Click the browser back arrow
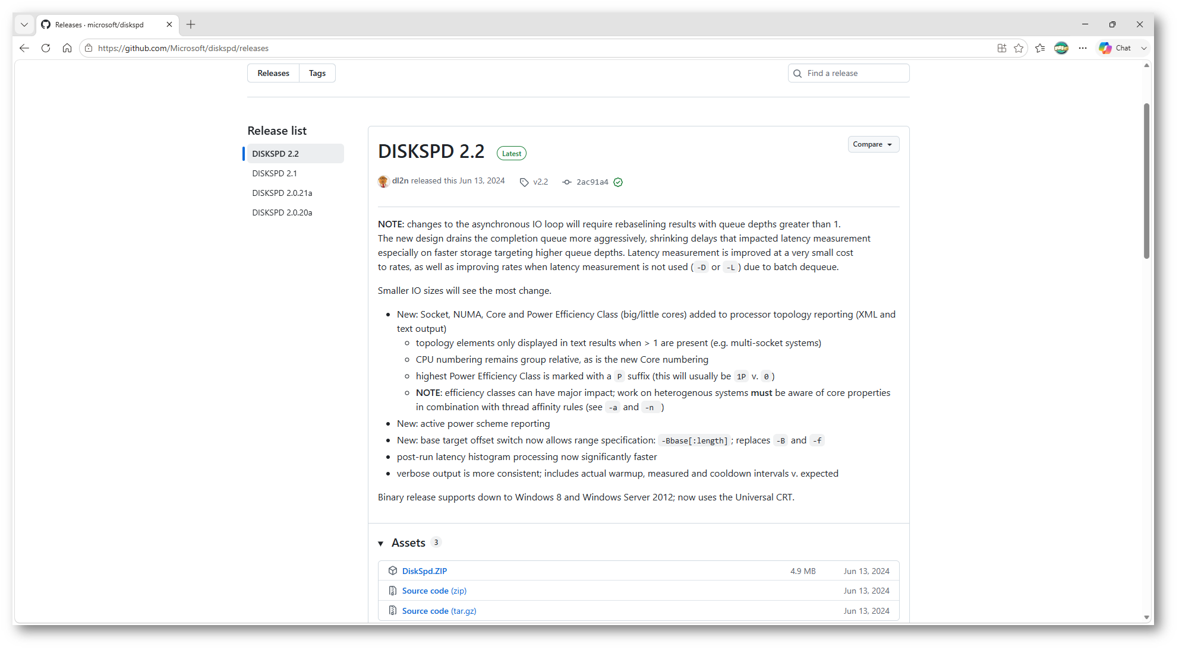 [24, 48]
